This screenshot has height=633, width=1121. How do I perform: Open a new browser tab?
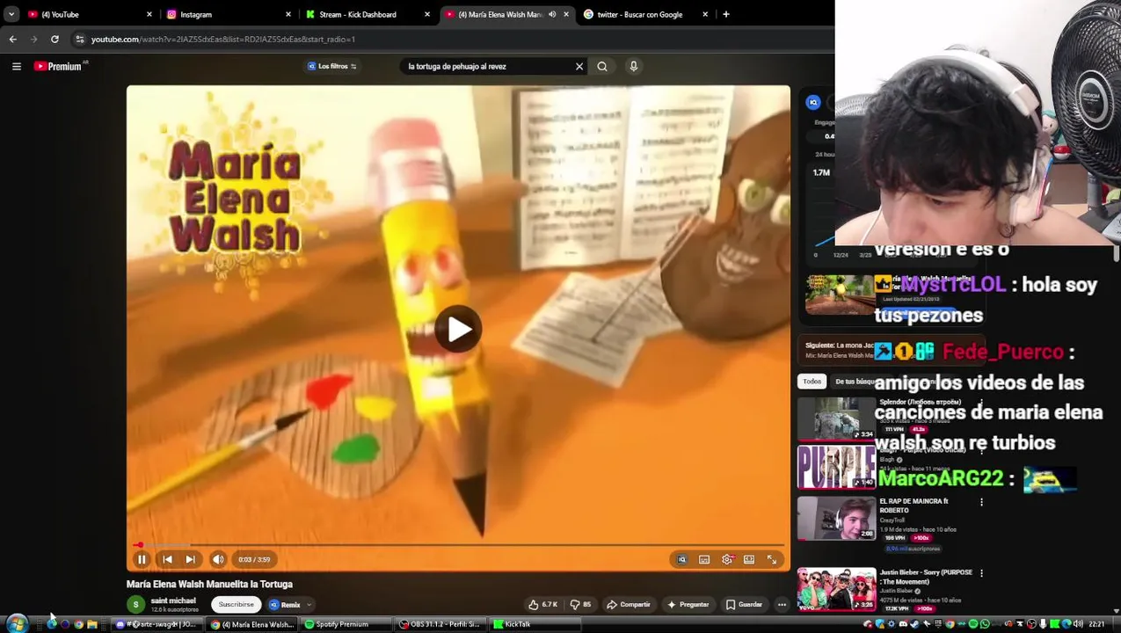click(726, 14)
